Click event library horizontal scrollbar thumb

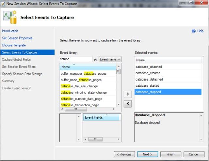(x=76, y=110)
